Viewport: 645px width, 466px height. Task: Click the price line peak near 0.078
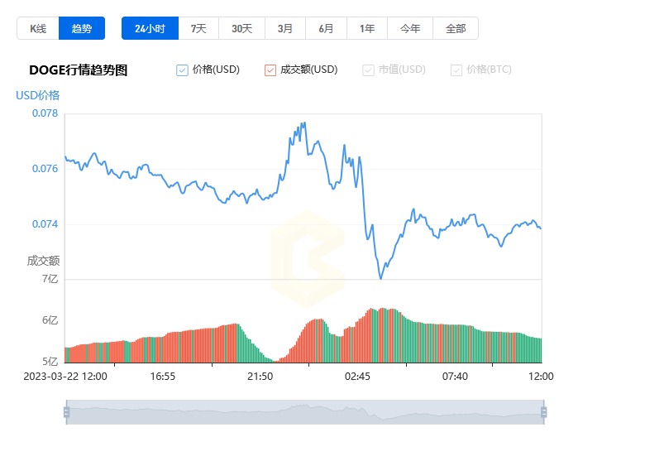(304, 123)
